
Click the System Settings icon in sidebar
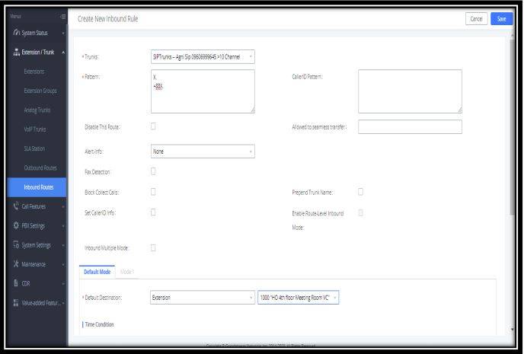coord(16,244)
